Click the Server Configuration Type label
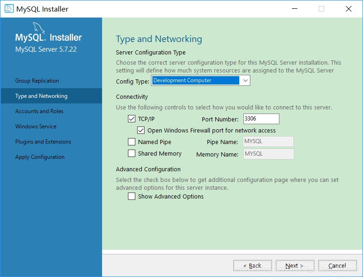363x277 pixels. [x=151, y=53]
